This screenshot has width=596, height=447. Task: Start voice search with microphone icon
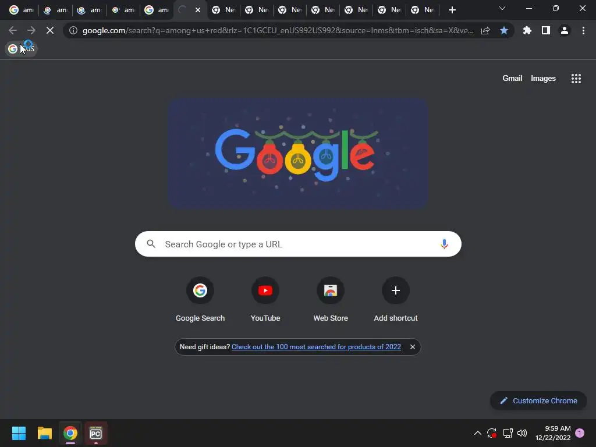444,244
